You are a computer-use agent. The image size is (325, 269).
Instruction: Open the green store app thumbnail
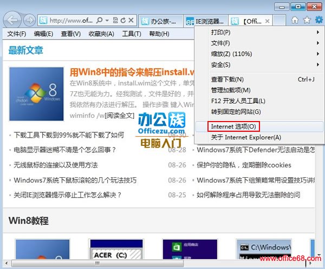point(190,249)
